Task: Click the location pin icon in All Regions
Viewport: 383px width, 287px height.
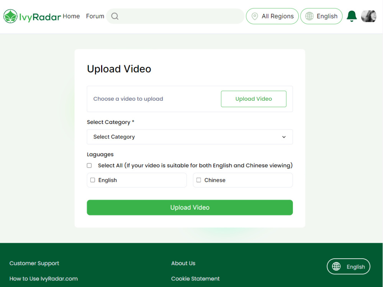Action: pos(255,16)
